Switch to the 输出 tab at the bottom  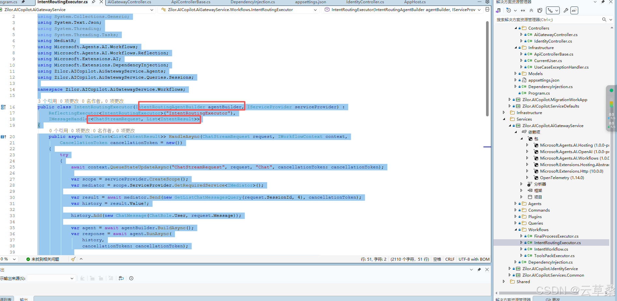[x=23, y=299]
